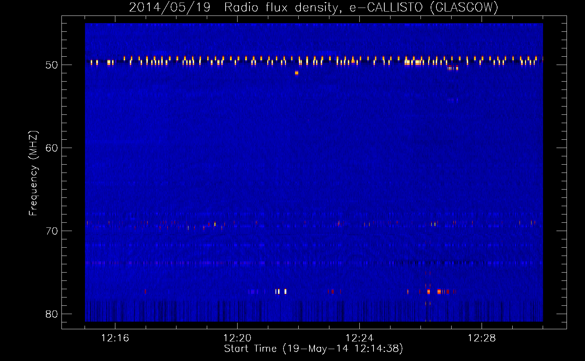Click the "Start Time (19-May-14 12:14:38)" label

click(313, 349)
